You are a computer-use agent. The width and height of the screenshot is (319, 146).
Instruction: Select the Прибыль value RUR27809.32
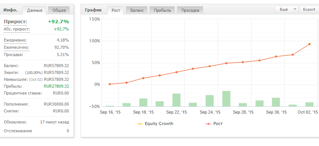[56, 86]
